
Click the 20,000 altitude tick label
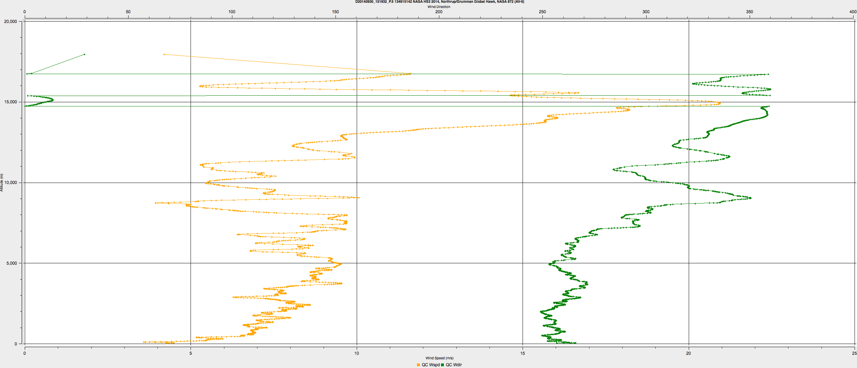tap(10, 22)
